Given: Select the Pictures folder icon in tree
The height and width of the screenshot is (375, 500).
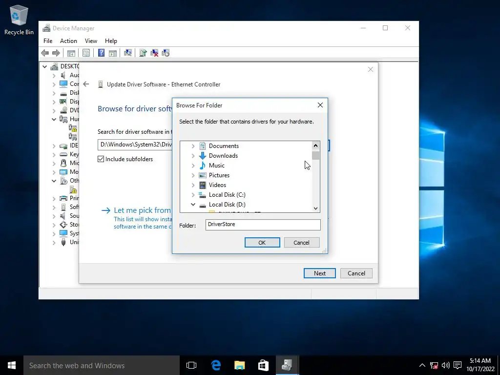Looking at the screenshot, I should point(203,175).
